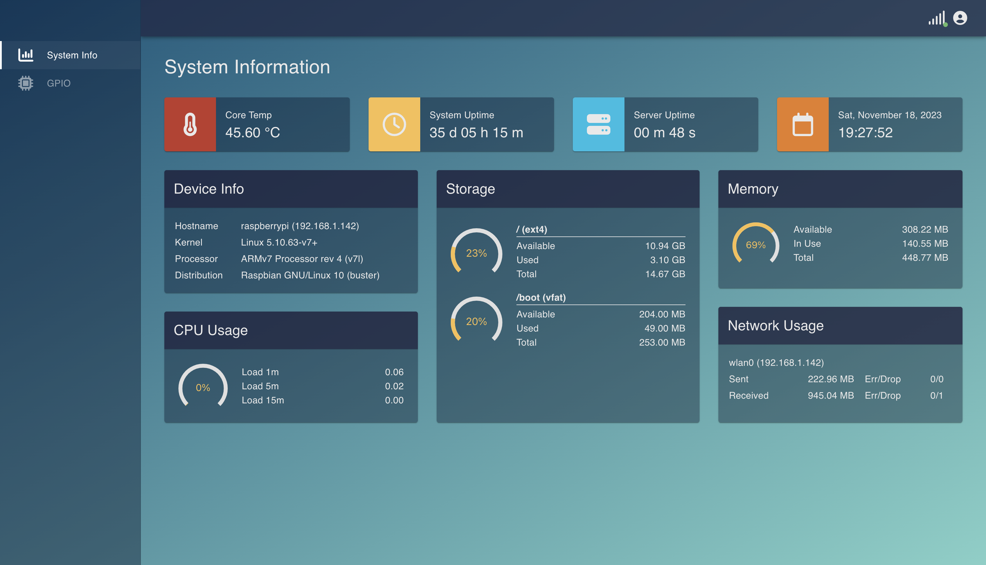
Task: Click the 0% CPU usage gauge
Action: click(203, 387)
